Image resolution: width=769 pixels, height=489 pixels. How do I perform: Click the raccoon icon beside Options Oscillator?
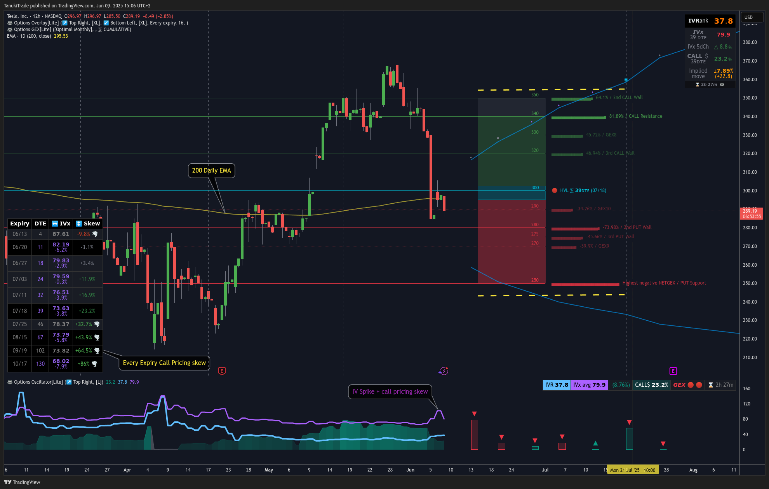click(x=10, y=382)
